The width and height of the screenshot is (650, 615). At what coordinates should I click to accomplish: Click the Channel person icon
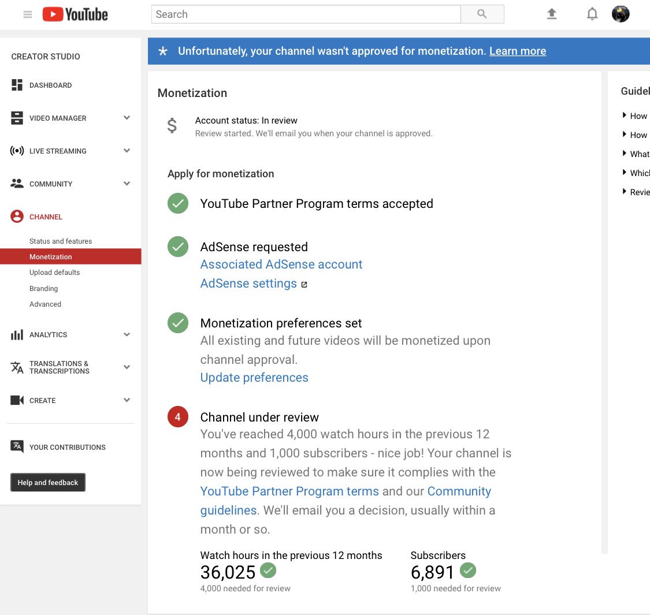point(17,217)
